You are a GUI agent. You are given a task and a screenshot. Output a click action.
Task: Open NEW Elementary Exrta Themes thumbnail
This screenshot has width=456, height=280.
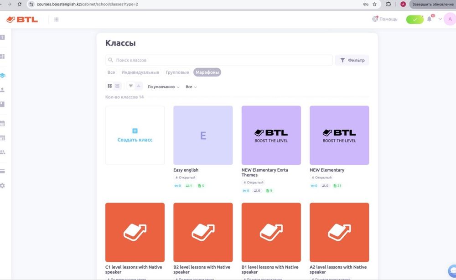271,135
